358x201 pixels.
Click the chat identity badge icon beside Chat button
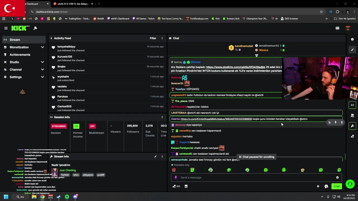coord(326,186)
